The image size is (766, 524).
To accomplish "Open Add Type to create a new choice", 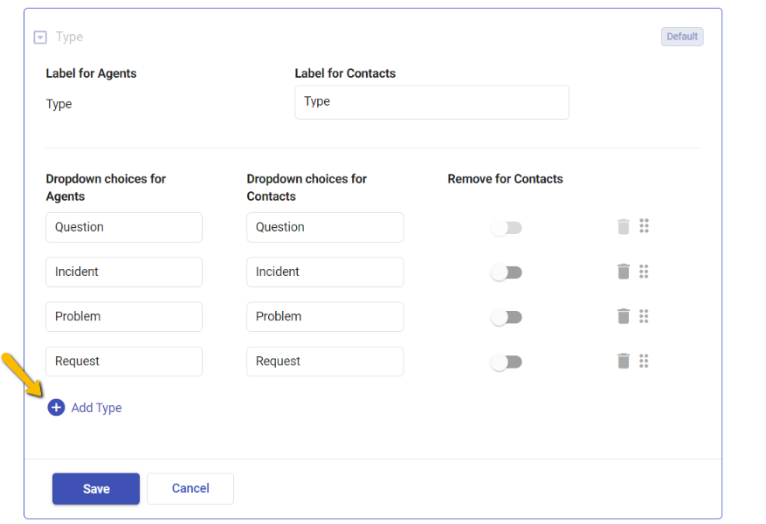I will 96,407.
